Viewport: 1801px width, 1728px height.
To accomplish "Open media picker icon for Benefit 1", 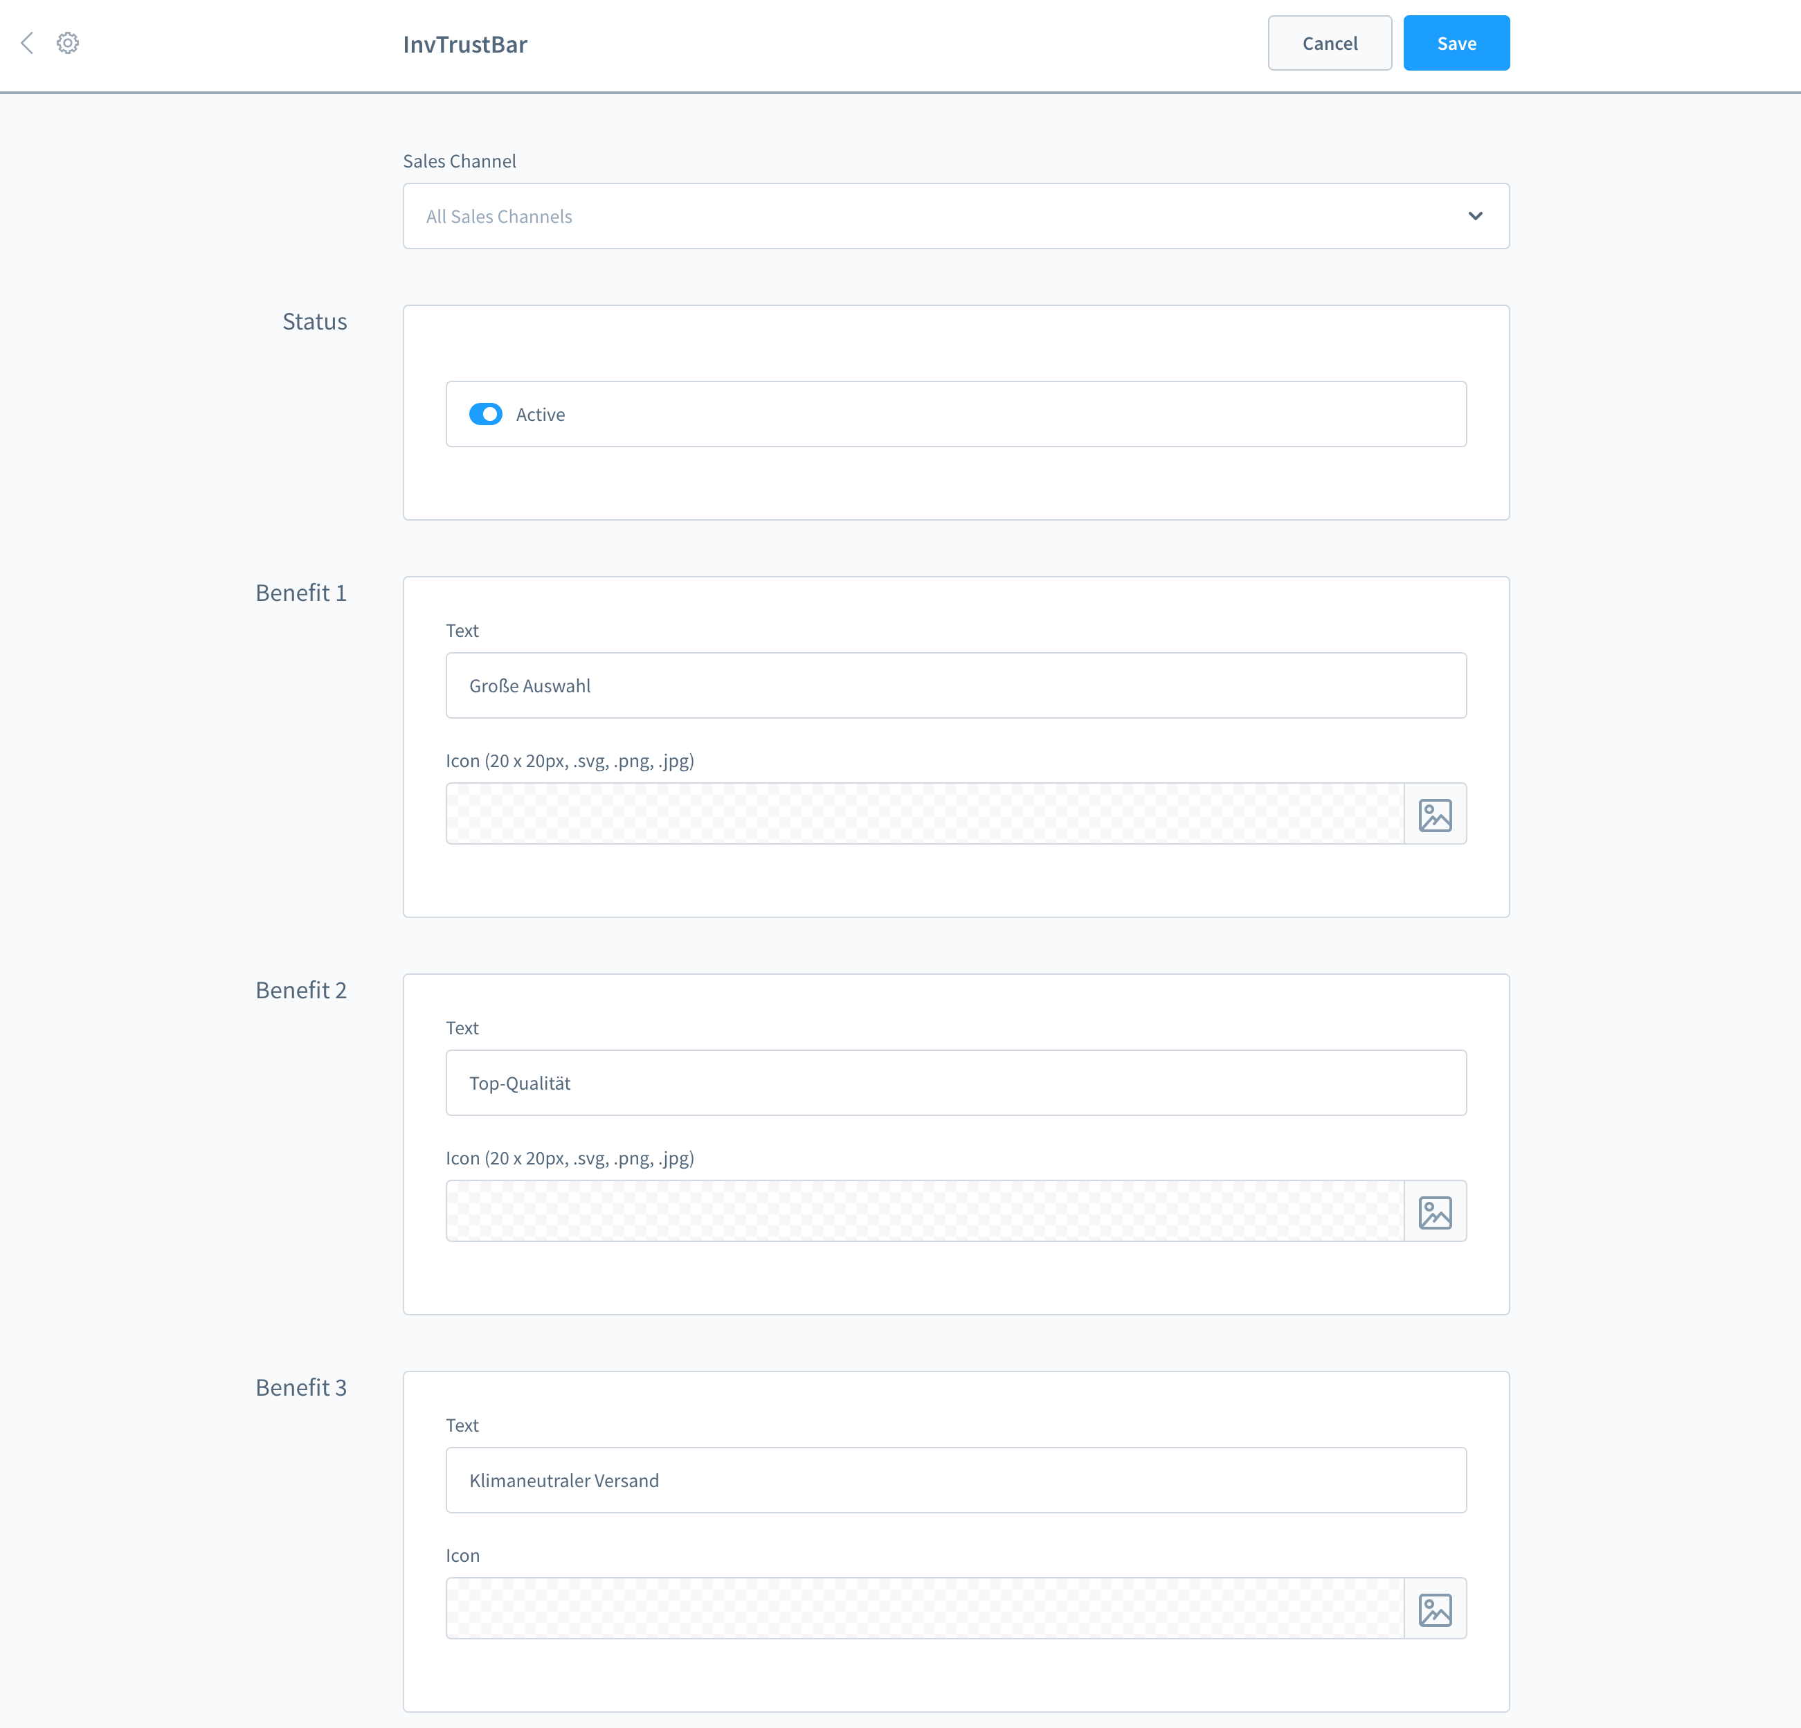I will coord(1434,814).
